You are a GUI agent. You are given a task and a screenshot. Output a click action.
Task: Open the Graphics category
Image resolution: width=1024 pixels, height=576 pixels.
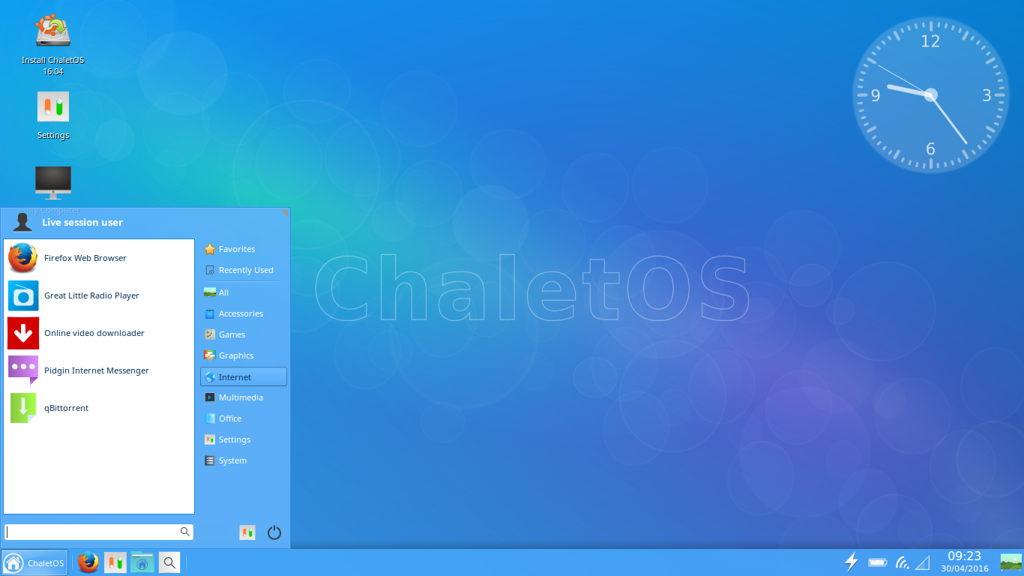(x=244, y=355)
